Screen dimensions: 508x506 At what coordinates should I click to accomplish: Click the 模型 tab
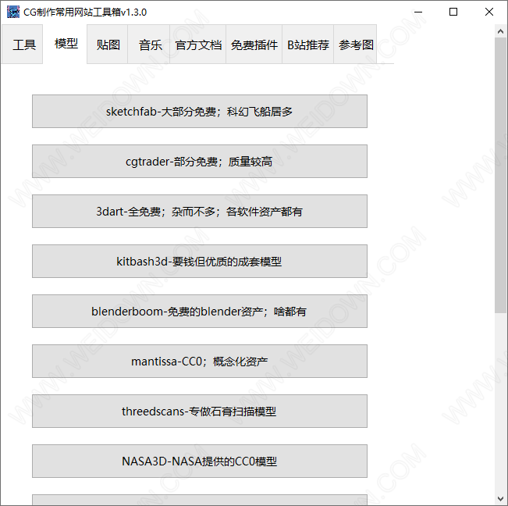pyautogui.click(x=66, y=43)
